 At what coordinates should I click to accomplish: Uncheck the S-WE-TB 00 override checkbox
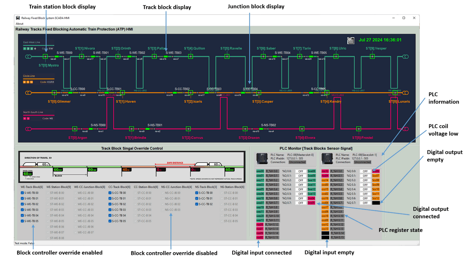22,193
